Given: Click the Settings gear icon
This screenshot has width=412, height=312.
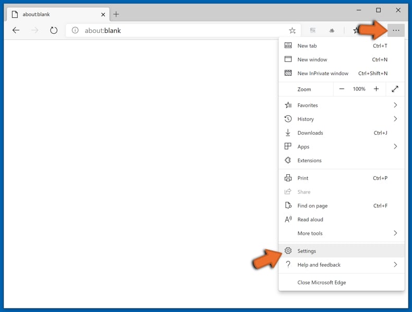Looking at the screenshot, I should [288, 251].
